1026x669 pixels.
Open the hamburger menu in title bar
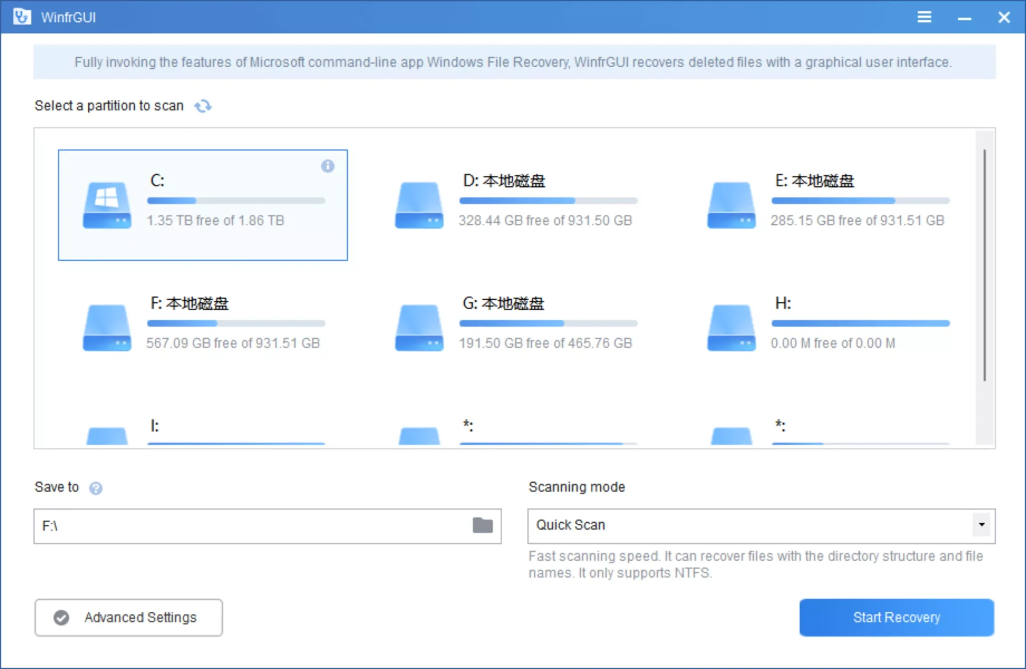(x=924, y=17)
